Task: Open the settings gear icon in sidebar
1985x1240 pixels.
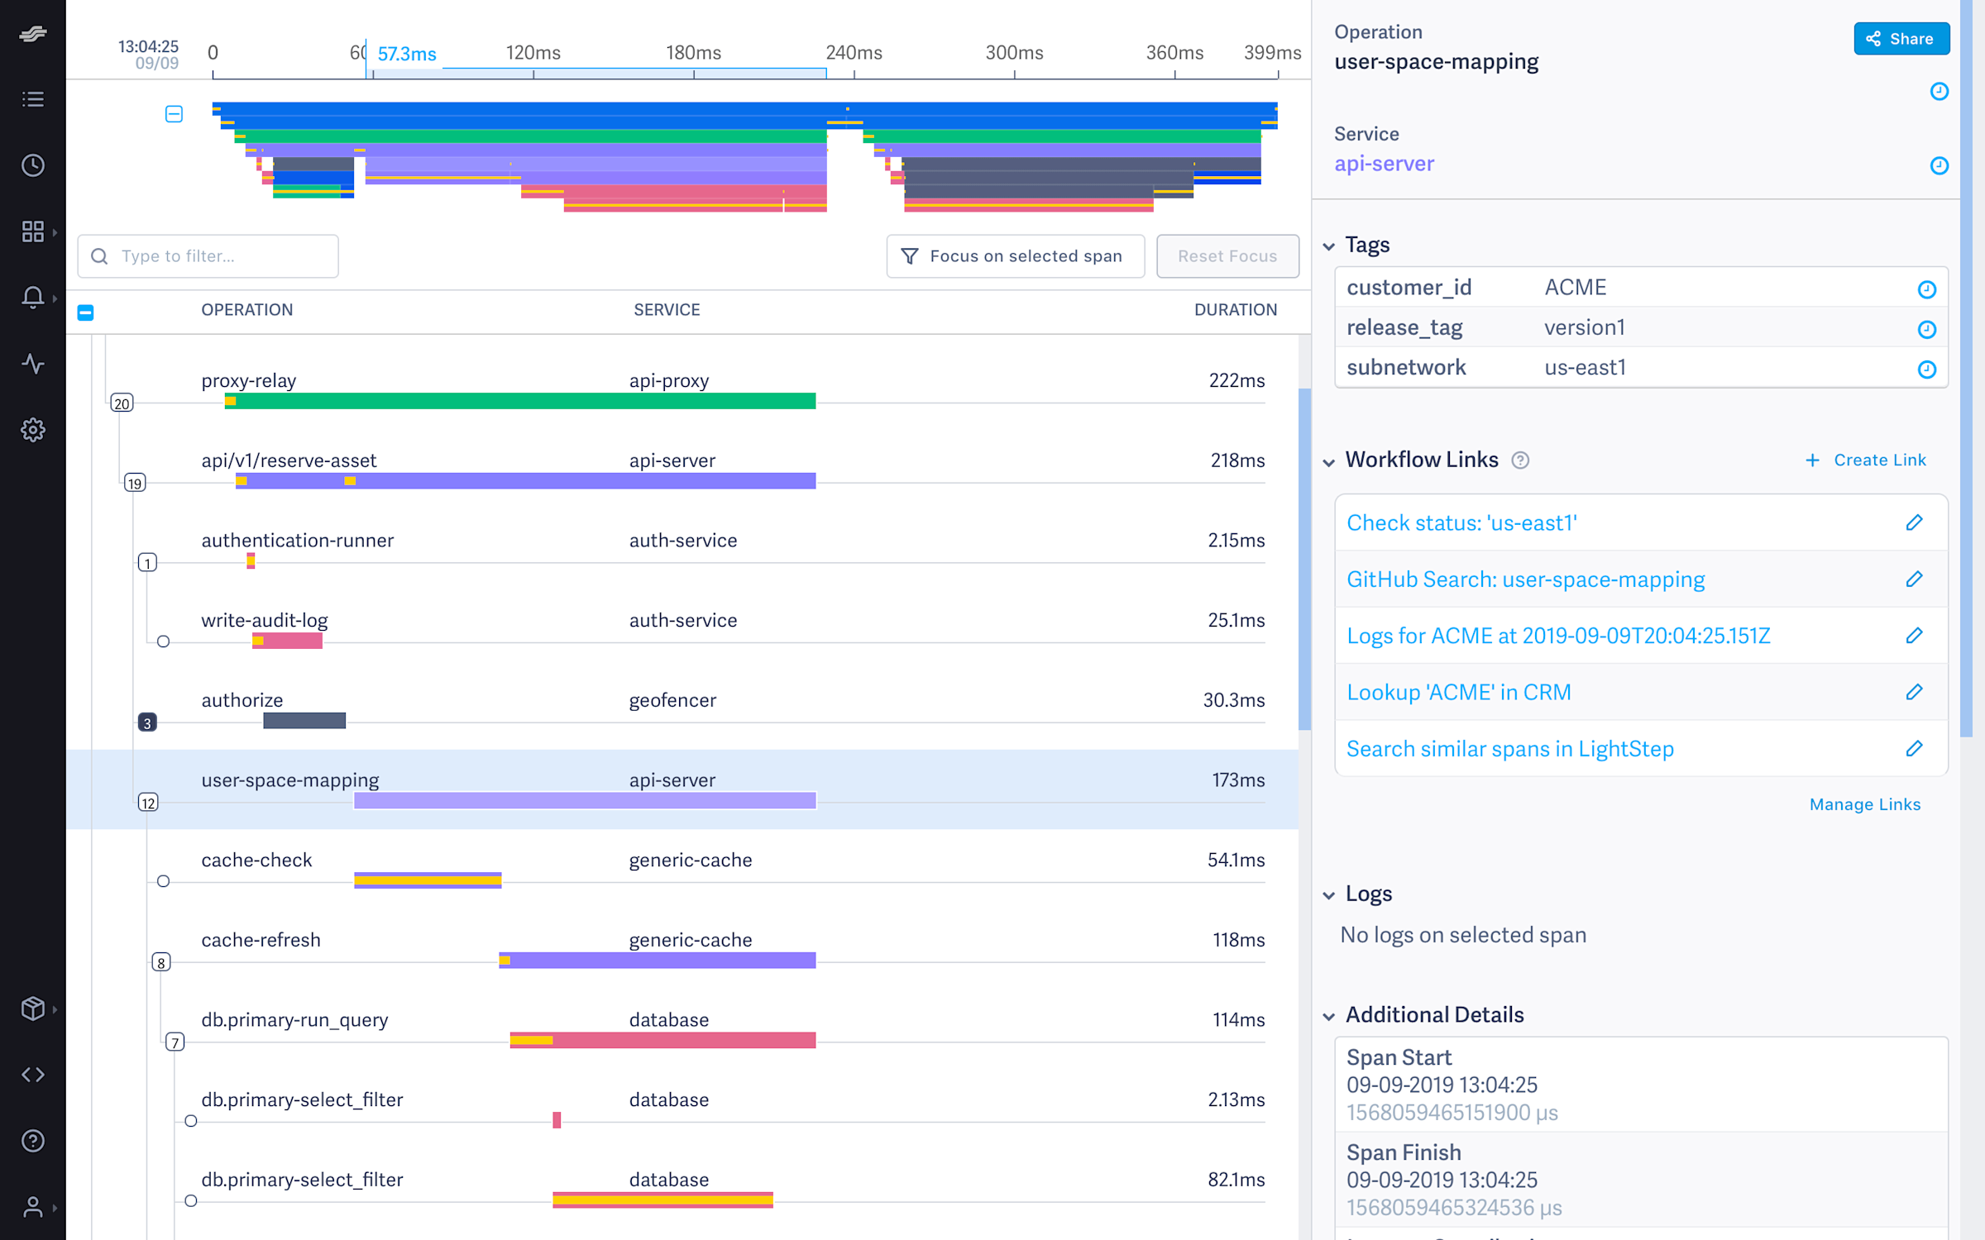Action: tap(33, 430)
